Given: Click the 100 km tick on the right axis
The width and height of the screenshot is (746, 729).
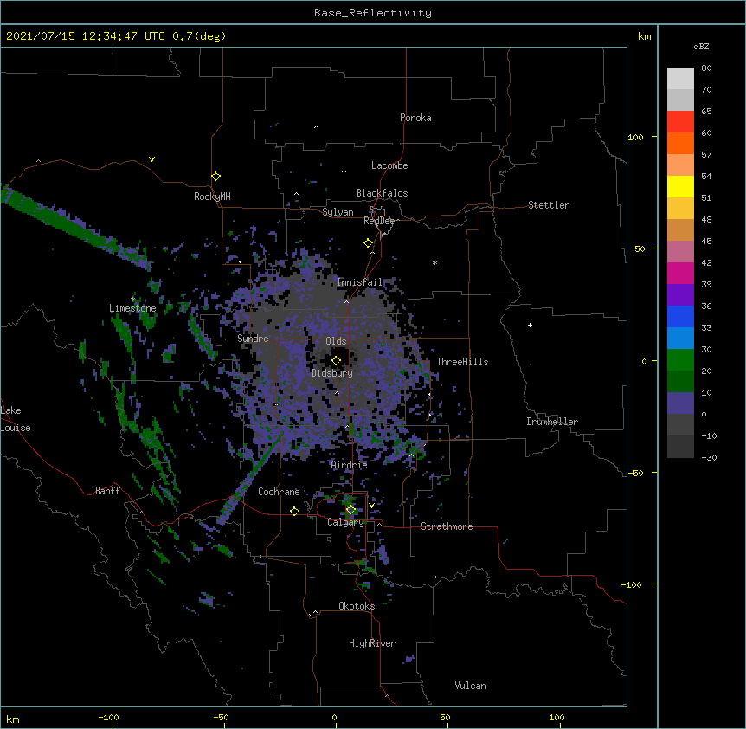Looking at the screenshot, I should (635, 138).
